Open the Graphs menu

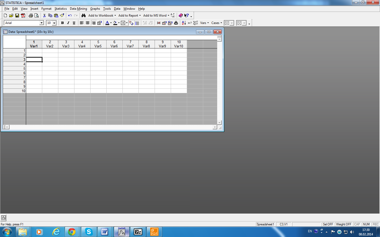click(95, 9)
